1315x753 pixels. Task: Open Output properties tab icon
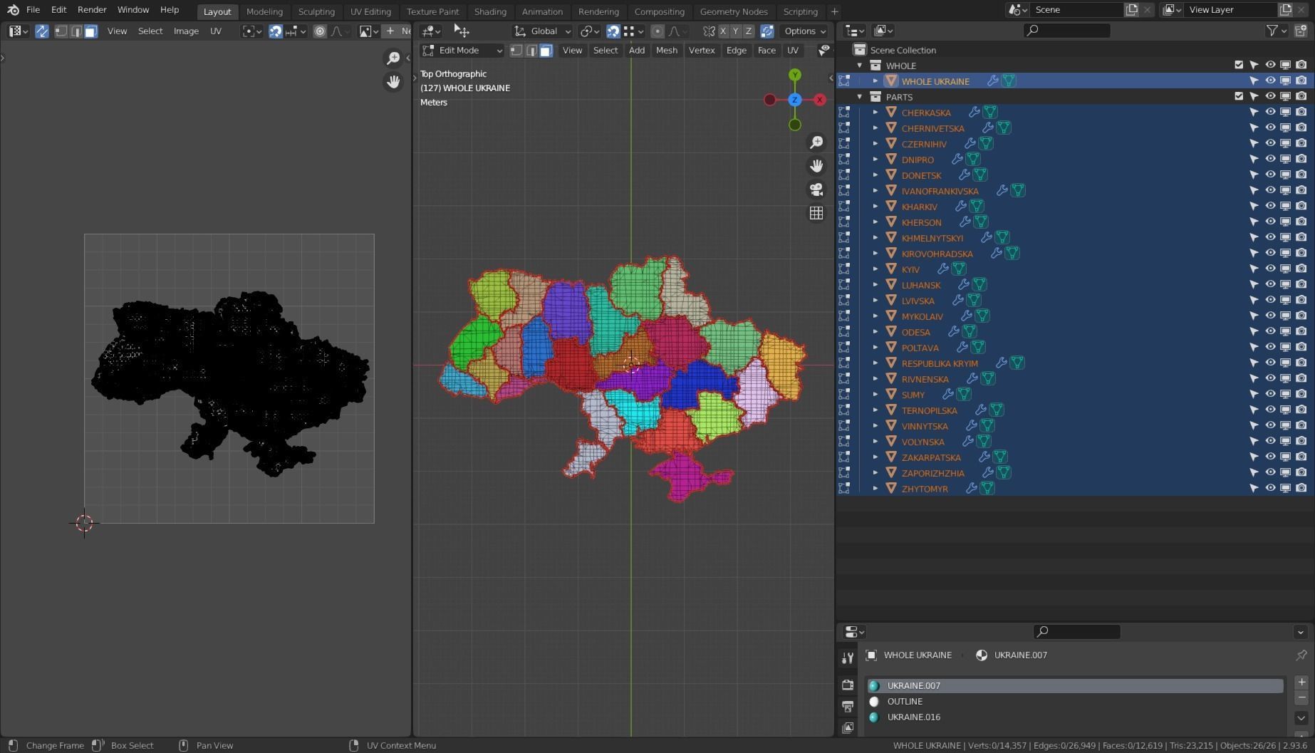click(x=848, y=706)
